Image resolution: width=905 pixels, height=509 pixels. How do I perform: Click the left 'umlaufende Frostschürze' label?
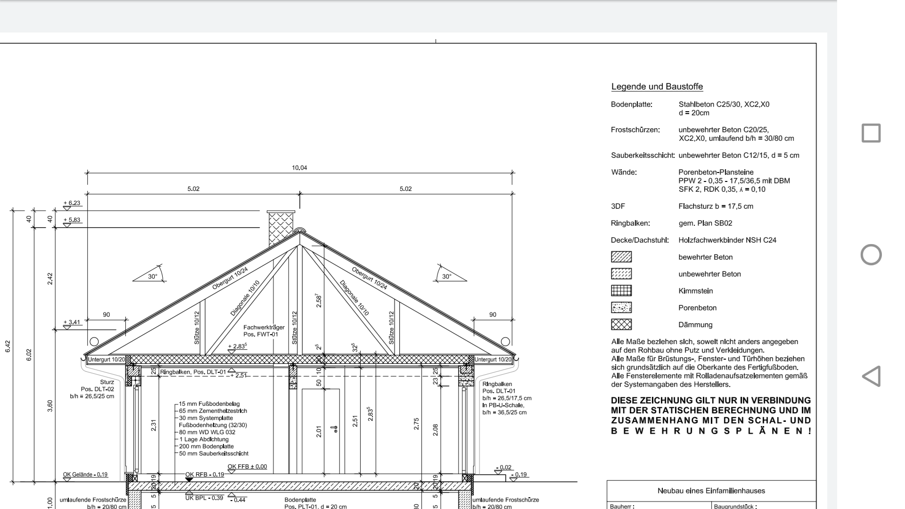[93, 503]
